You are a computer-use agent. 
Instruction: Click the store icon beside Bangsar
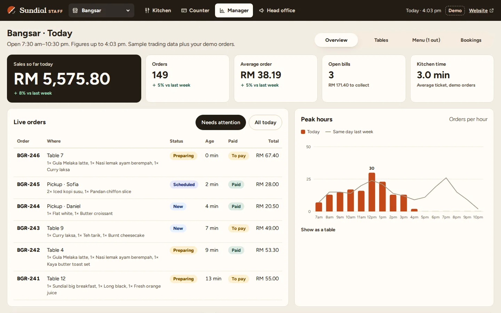pos(75,10)
